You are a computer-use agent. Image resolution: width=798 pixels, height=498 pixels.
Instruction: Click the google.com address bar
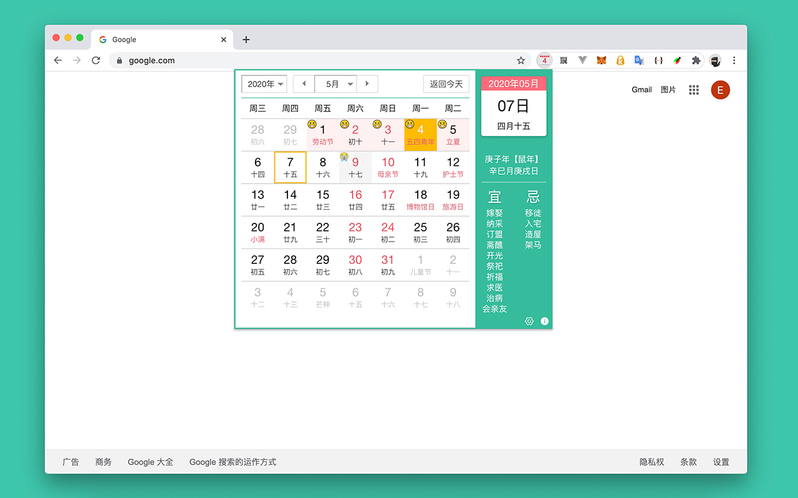(x=321, y=60)
